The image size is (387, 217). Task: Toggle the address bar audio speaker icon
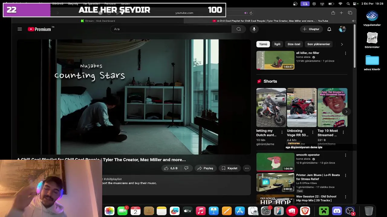point(246,13)
